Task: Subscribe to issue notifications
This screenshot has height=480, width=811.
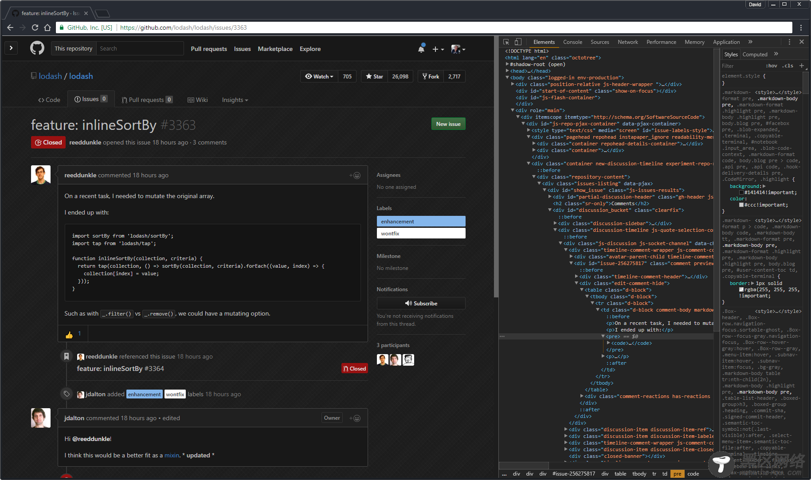Action: (x=421, y=303)
